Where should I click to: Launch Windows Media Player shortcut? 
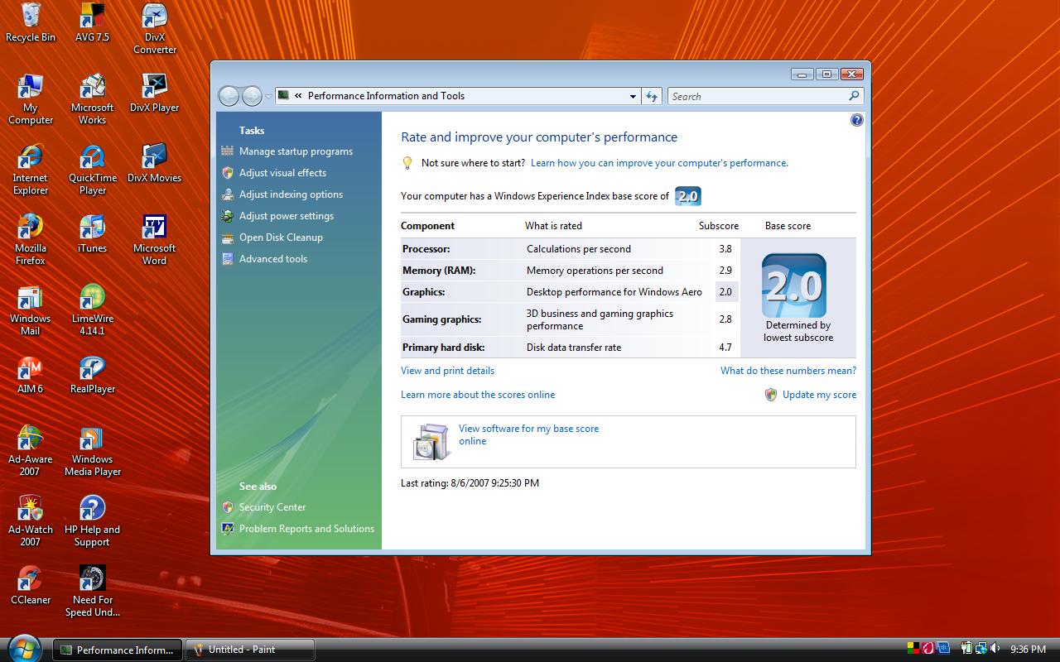coord(92,451)
